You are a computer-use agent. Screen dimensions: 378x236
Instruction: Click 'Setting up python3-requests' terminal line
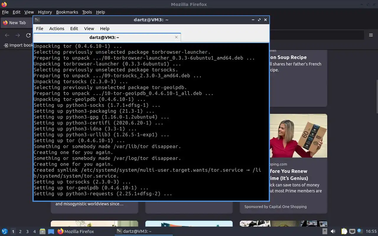click(103, 194)
